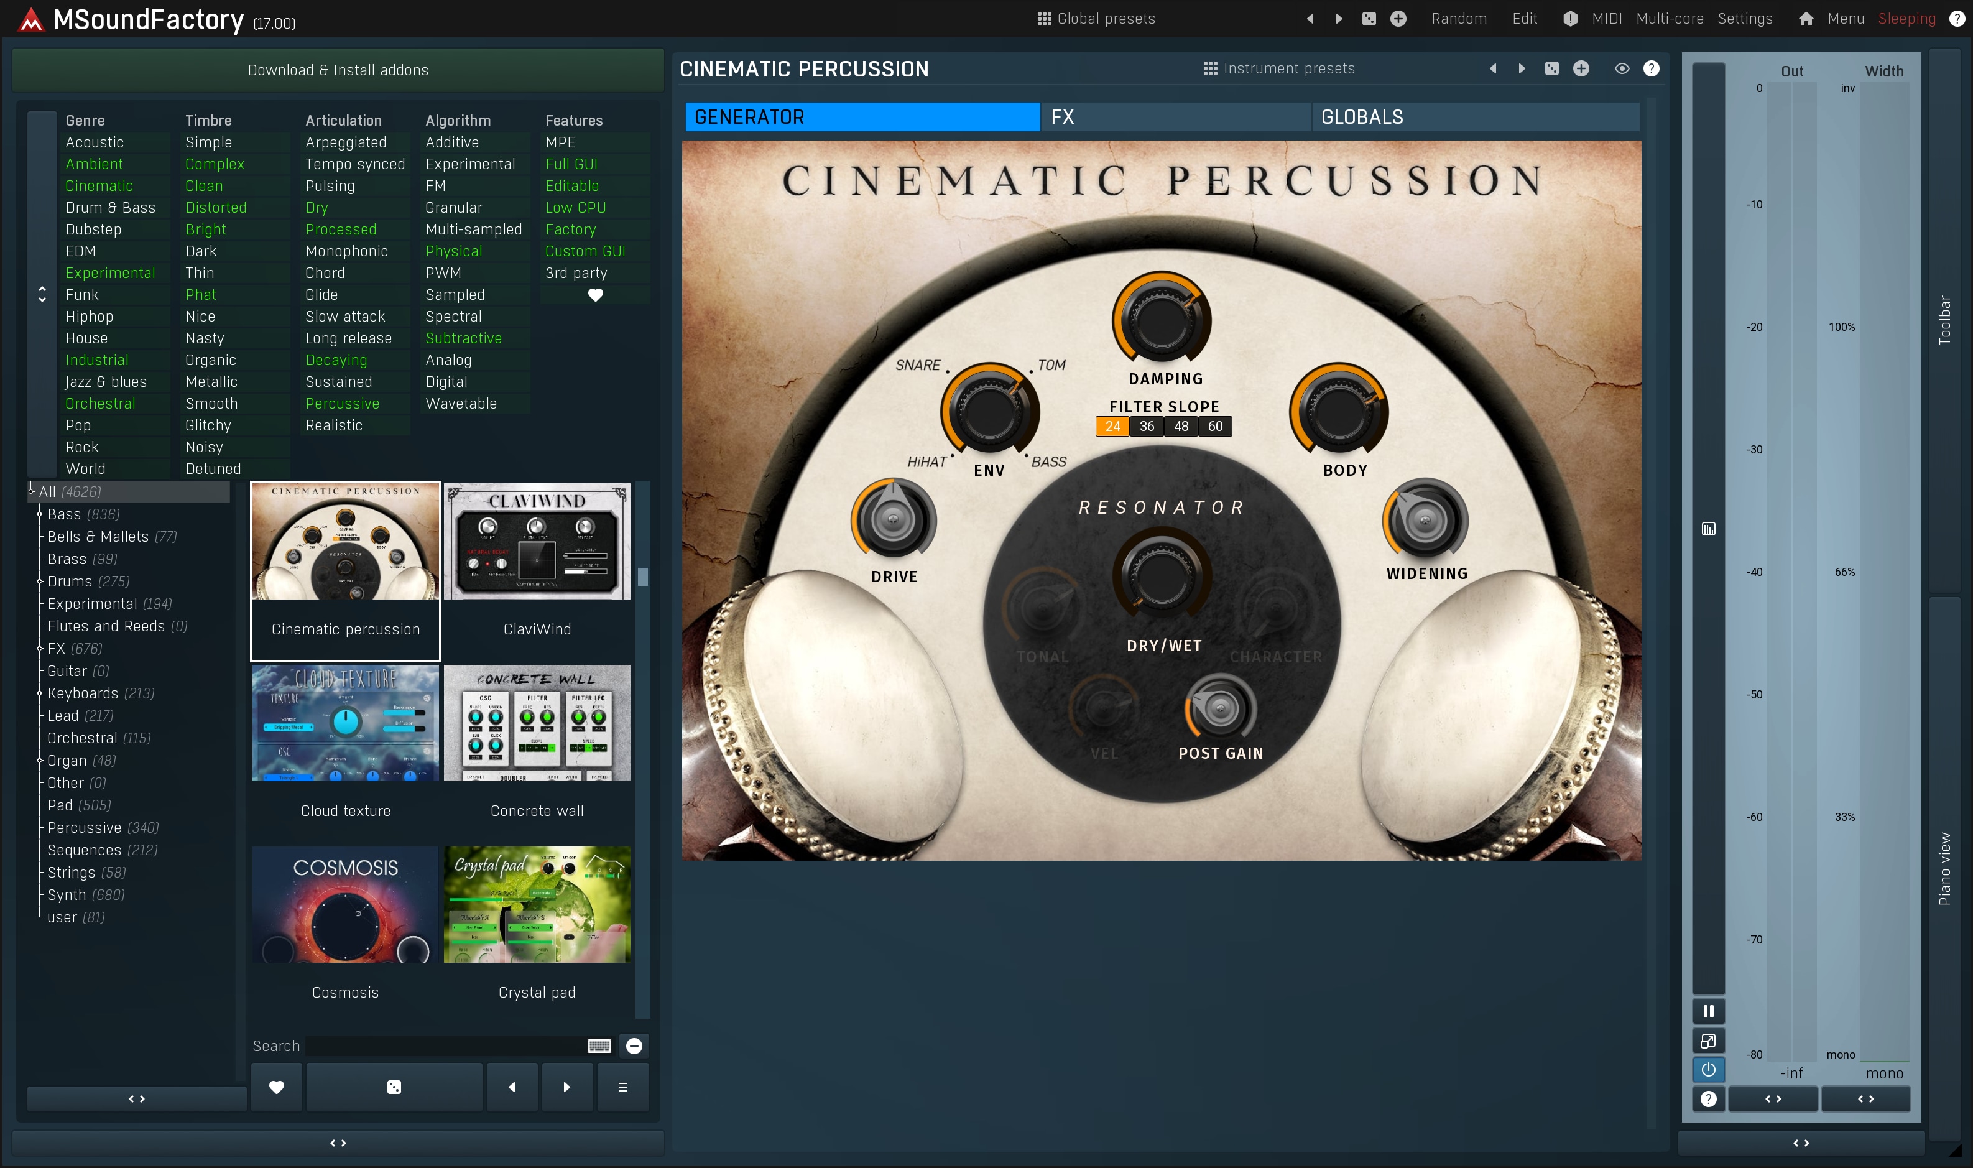Expand the Keyboards category tree node
The width and height of the screenshot is (1973, 1168).
[39, 693]
